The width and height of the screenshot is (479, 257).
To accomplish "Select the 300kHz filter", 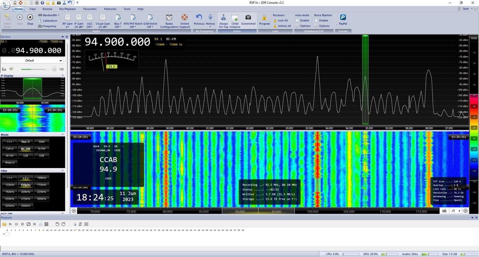I will pos(42,199).
